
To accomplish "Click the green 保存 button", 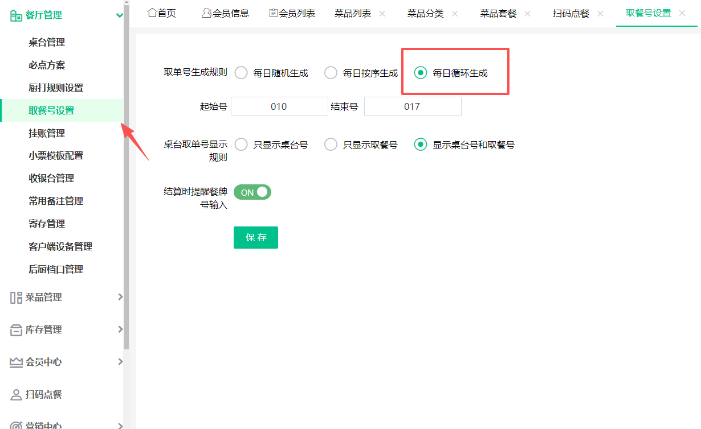I will coord(256,238).
